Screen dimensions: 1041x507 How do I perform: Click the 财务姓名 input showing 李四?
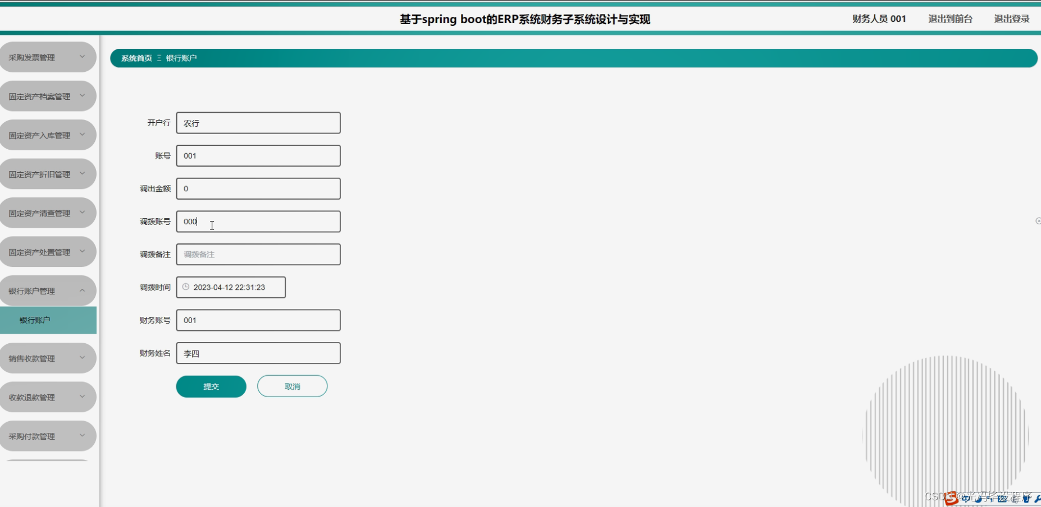coord(258,353)
